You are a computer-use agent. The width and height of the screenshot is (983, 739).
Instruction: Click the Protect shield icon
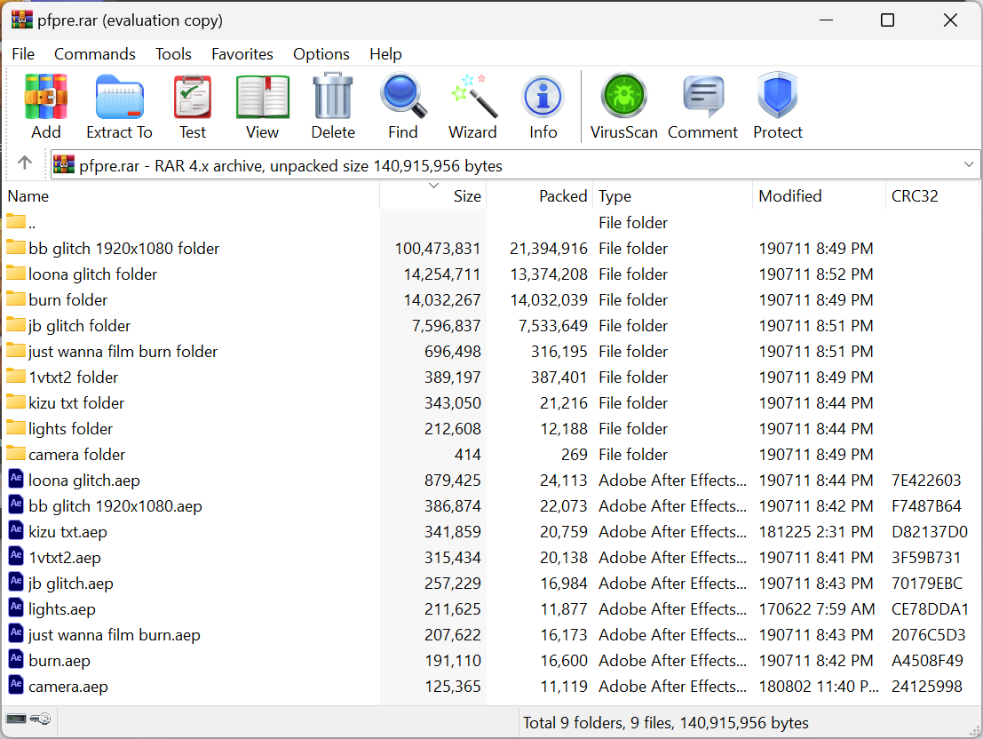point(778,98)
